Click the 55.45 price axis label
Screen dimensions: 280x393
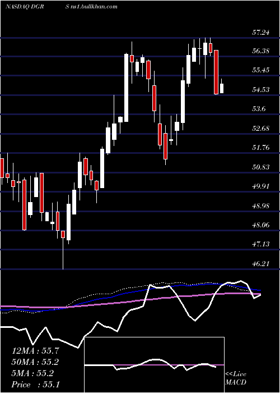(260, 70)
